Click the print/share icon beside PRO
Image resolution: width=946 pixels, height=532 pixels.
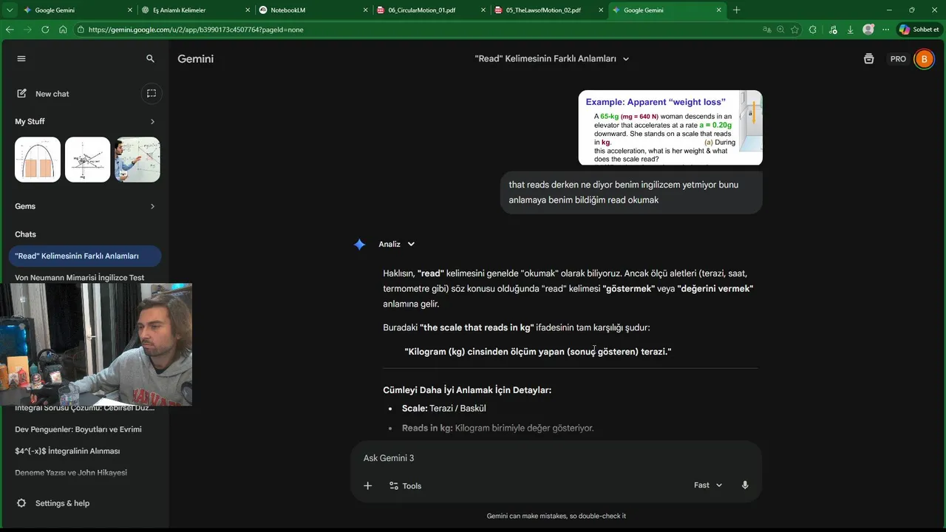(868, 58)
